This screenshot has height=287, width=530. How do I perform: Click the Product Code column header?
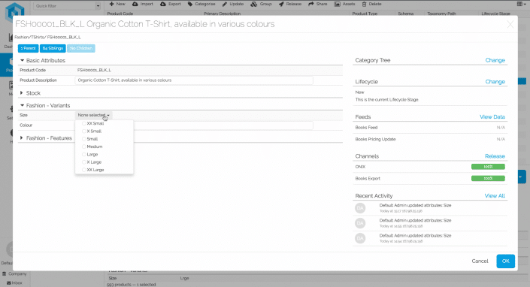coord(120,14)
